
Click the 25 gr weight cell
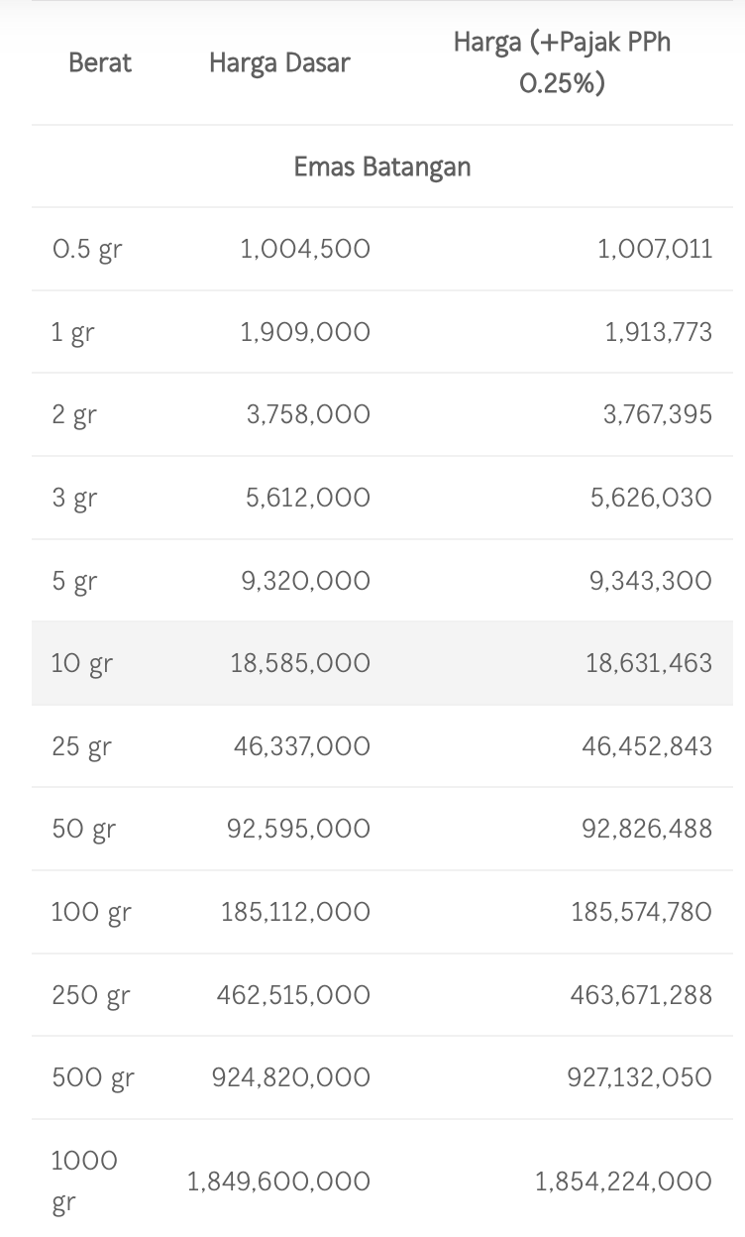[x=81, y=746]
